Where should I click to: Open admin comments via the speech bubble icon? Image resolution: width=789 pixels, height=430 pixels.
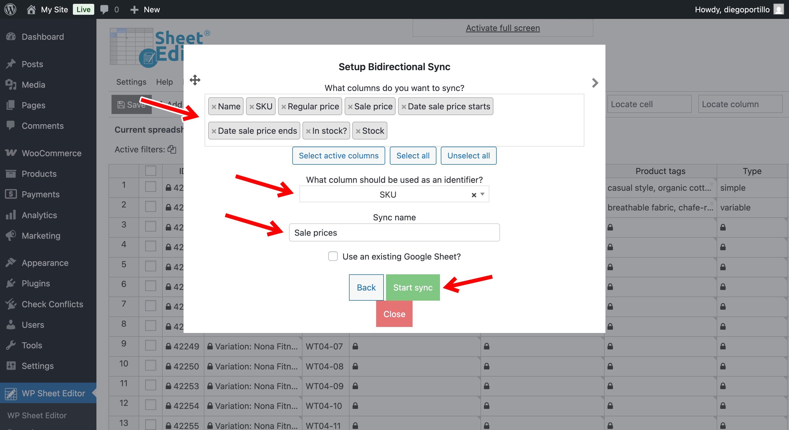coord(104,9)
